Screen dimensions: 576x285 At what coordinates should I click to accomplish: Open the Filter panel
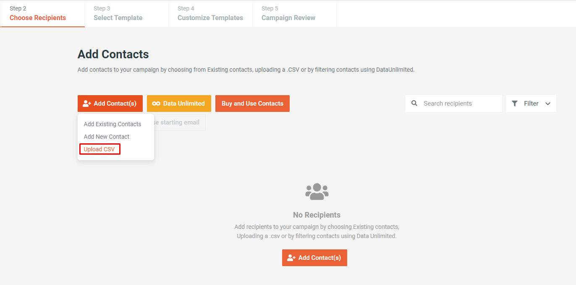tap(531, 103)
